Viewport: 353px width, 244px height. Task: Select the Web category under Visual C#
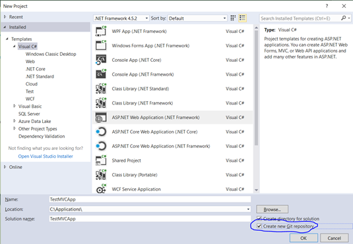[30, 62]
